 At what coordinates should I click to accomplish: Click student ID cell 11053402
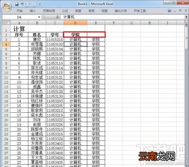pos(55,144)
